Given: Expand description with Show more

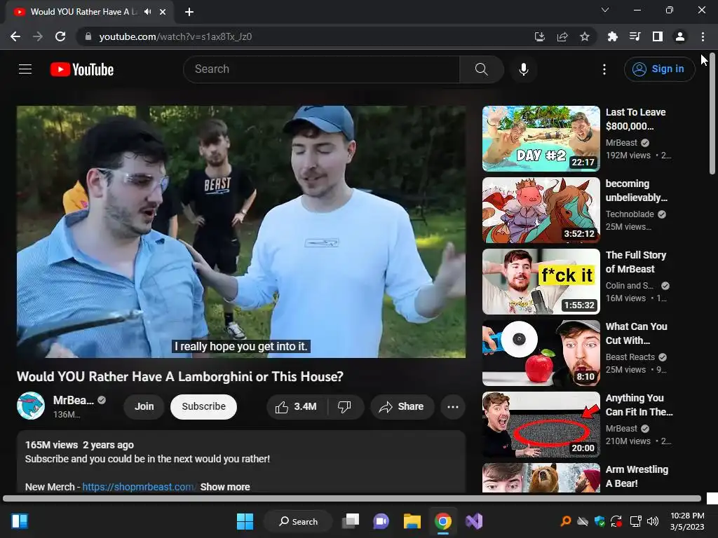Looking at the screenshot, I should 225,487.
